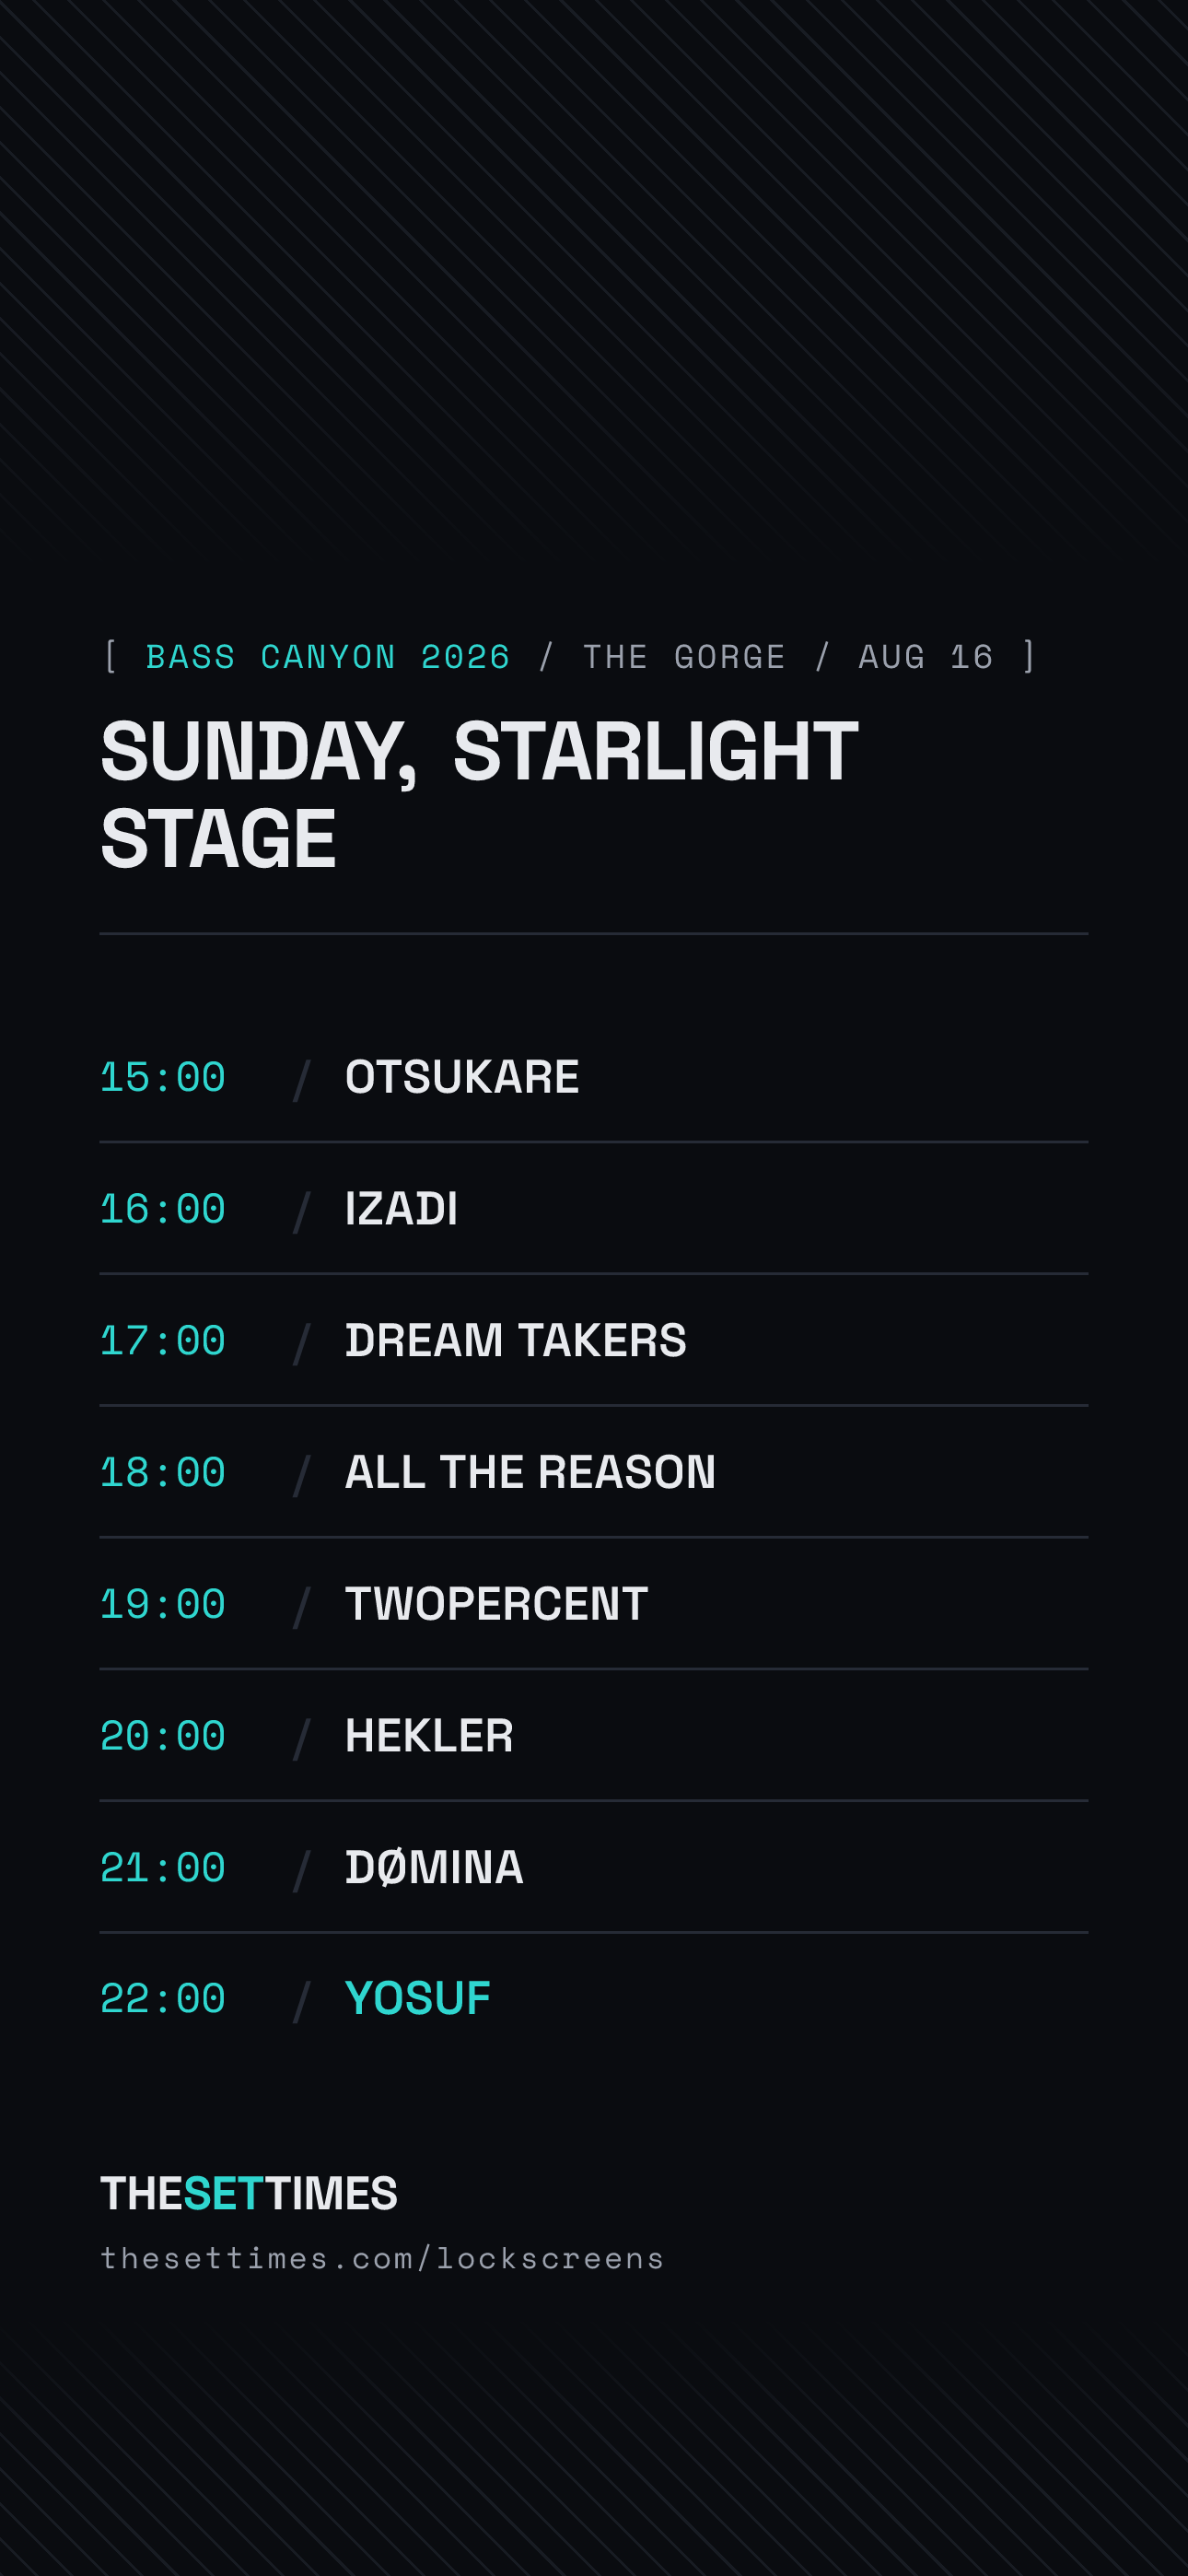The image size is (1188, 2576).
Task: Click the 21:00 time label
Action: (163, 1868)
